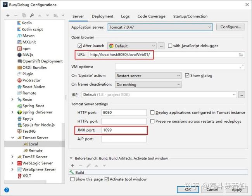Click browser selection ellipsis button

[161, 46]
